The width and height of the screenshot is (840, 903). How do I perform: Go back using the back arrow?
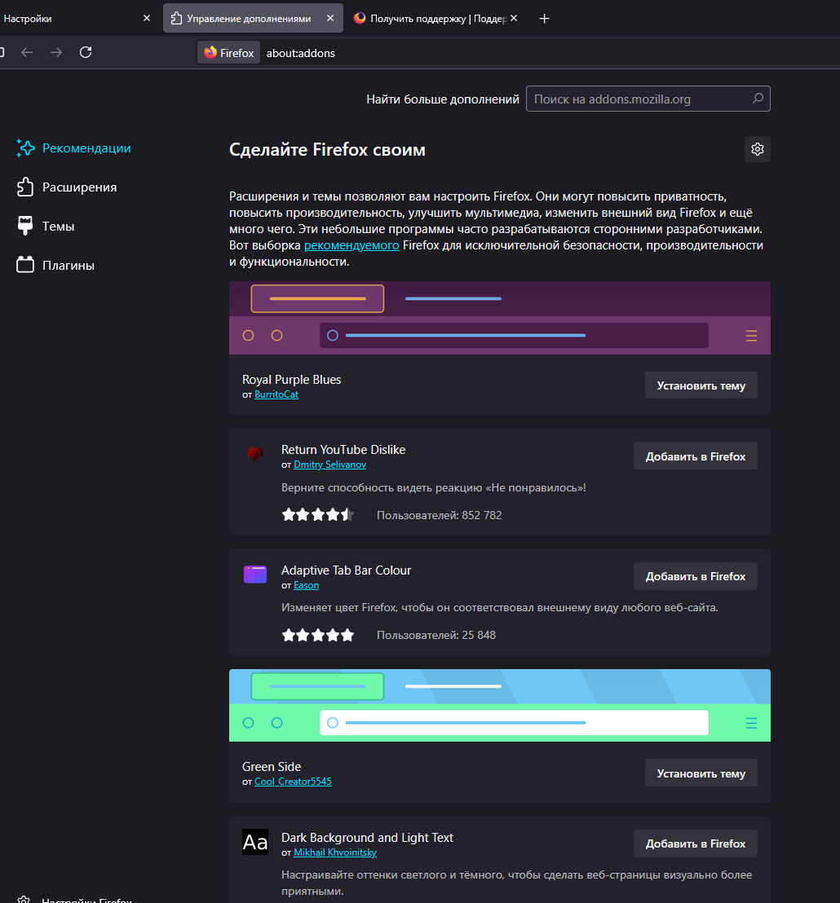coord(27,52)
